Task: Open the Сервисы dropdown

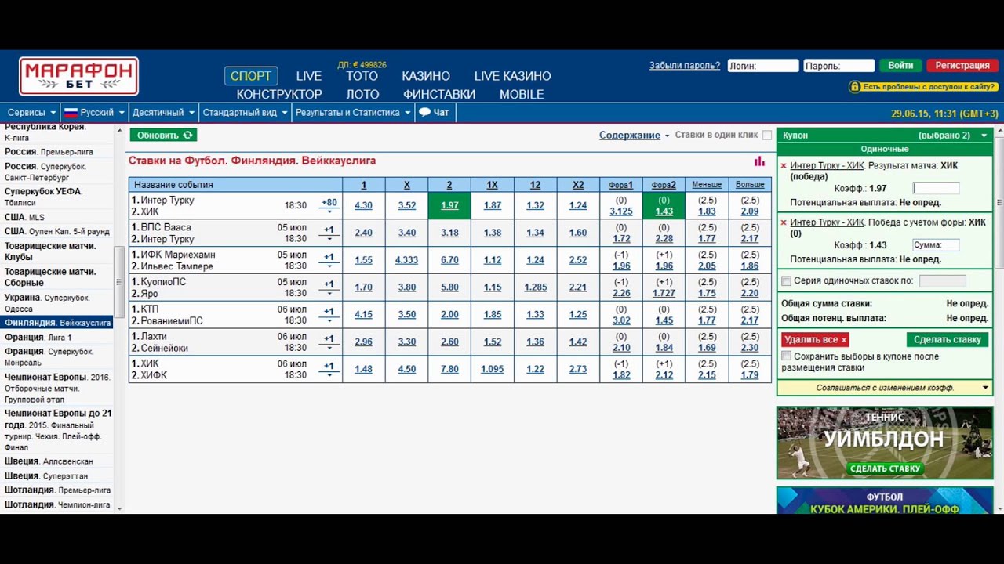Action: click(x=31, y=113)
